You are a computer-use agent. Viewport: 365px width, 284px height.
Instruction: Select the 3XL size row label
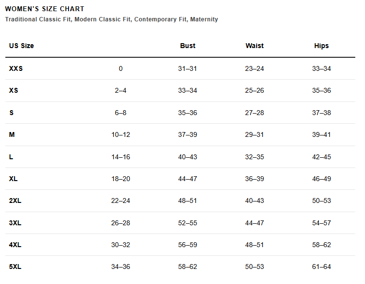click(x=15, y=223)
